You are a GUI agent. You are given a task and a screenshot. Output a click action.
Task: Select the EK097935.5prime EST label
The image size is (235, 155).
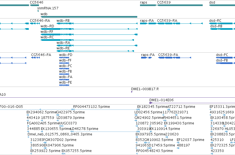tap(150, 135)
